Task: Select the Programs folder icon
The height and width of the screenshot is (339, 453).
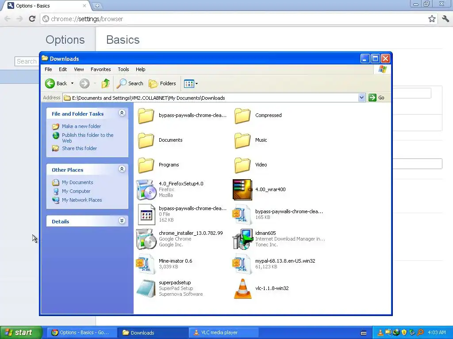Action: coord(146,165)
